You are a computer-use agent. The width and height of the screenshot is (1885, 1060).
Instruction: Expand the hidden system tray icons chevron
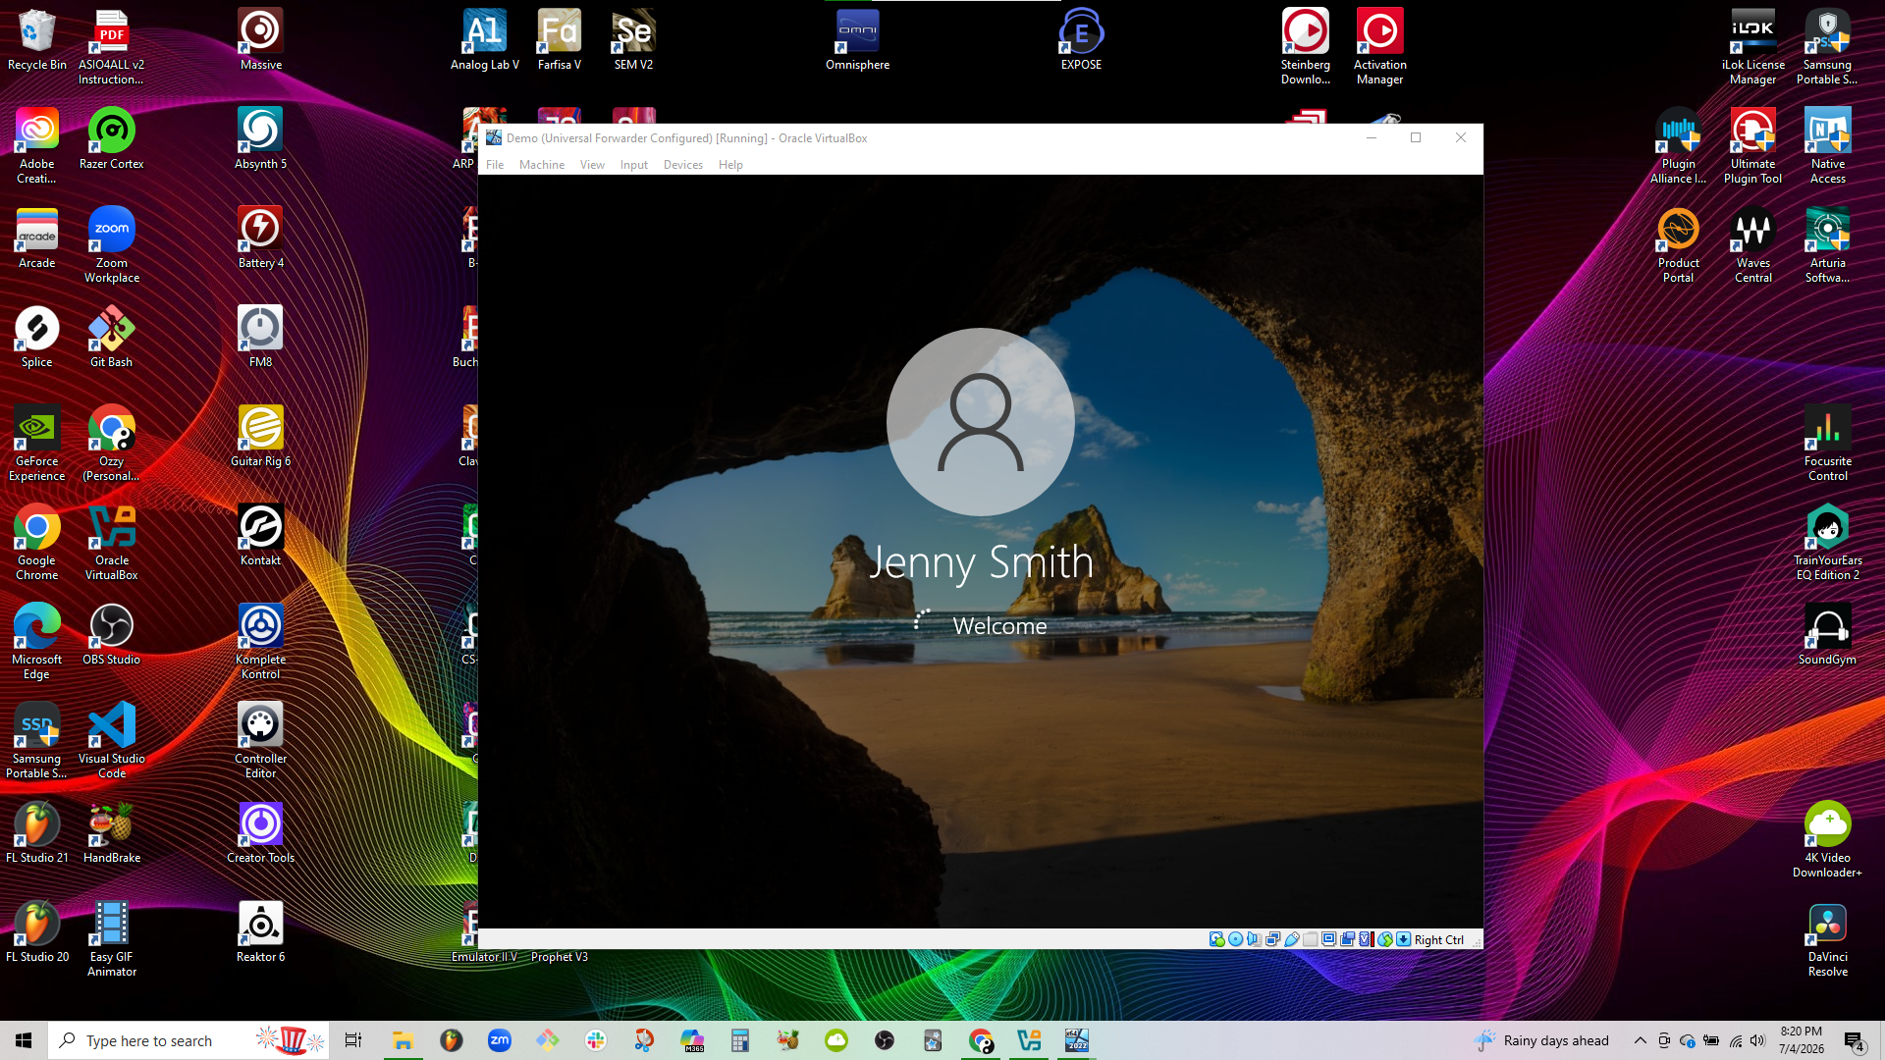[1641, 1040]
